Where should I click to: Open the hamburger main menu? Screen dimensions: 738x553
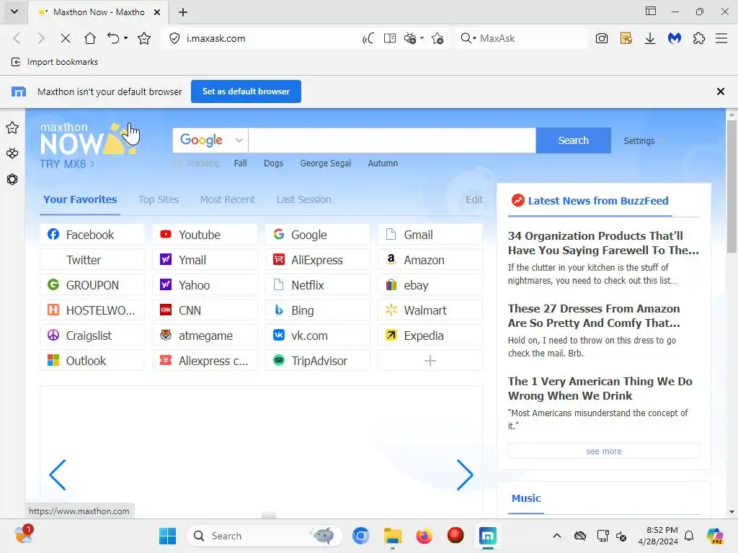[x=721, y=39]
